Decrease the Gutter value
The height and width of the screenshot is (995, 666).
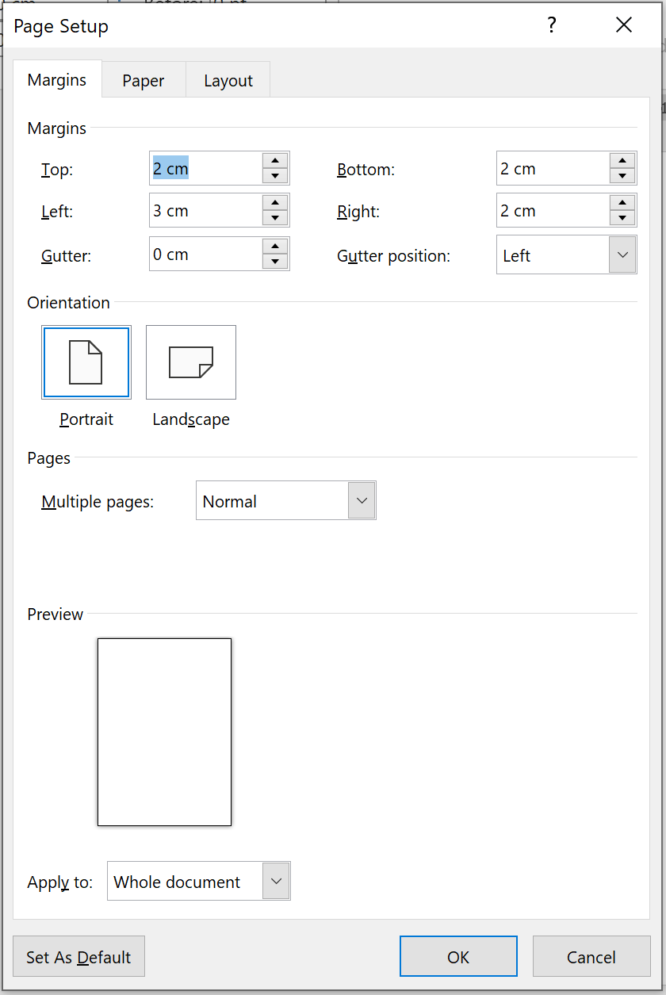[x=275, y=262]
